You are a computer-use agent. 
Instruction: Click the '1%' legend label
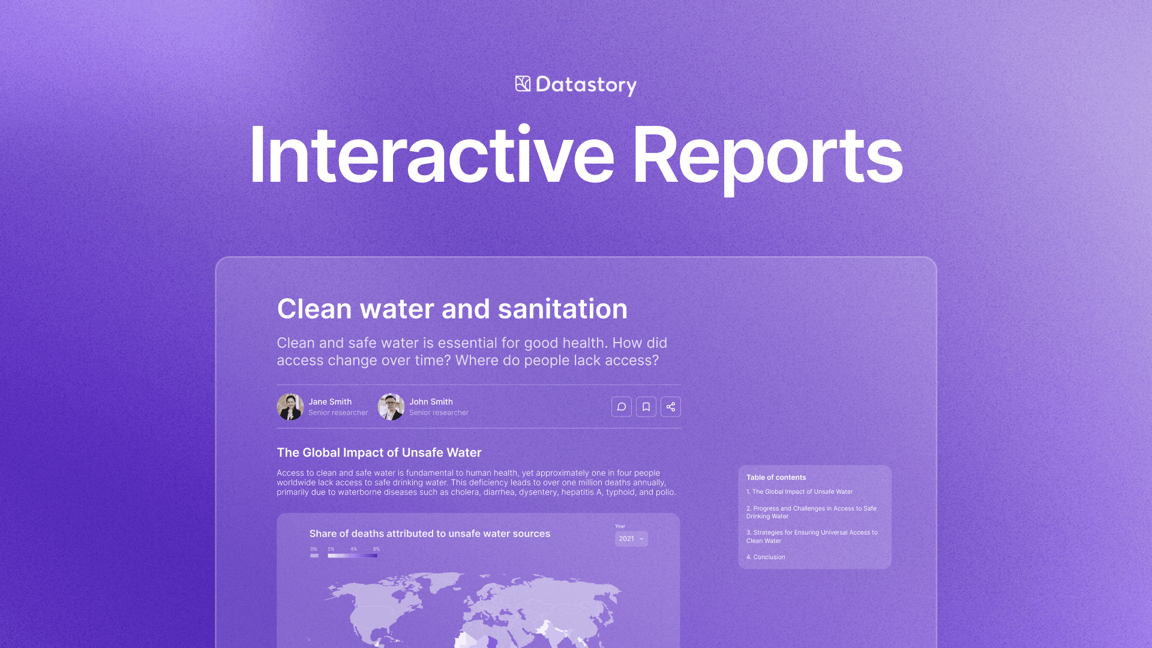[x=331, y=549]
